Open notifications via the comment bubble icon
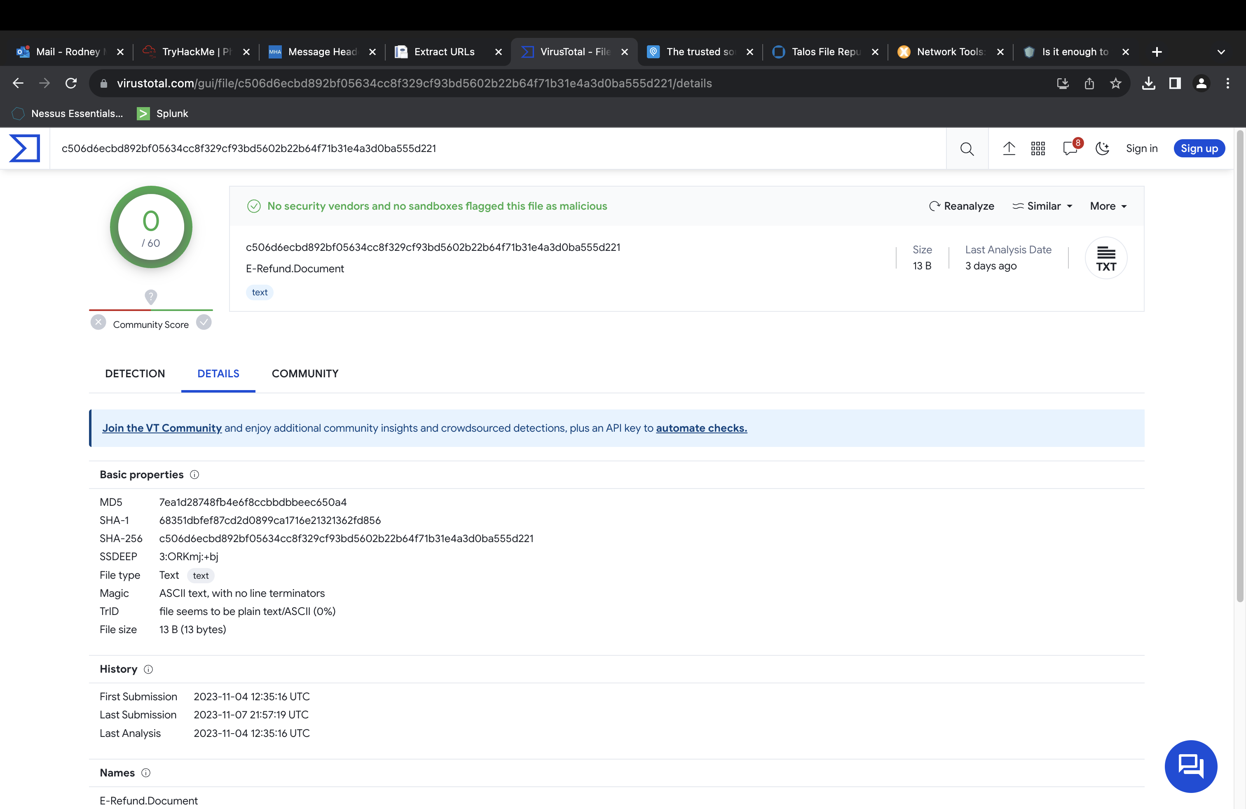1246x809 pixels. pyautogui.click(x=1070, y=149)
